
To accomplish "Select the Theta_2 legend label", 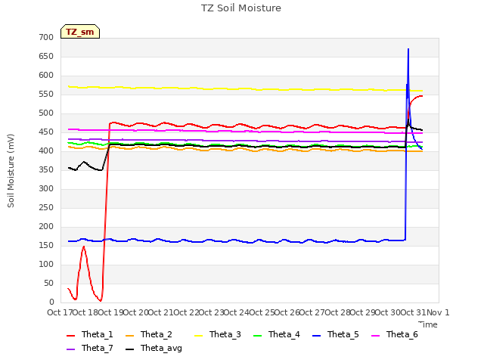I will (157, 334).
